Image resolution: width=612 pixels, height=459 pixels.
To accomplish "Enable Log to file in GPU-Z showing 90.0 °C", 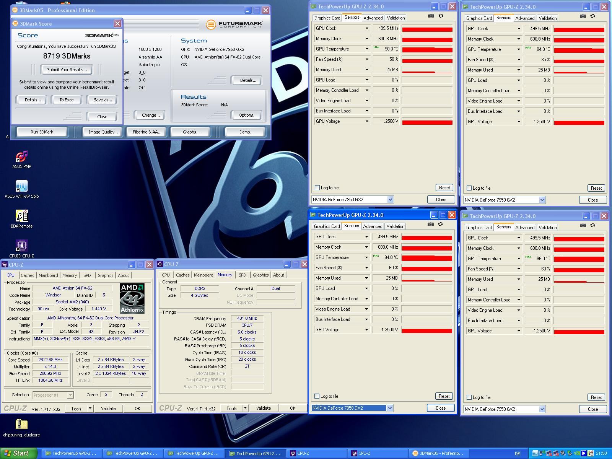I will (317, 188).
